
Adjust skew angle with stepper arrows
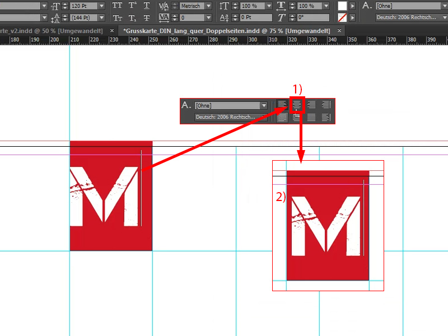pos(292,18)
